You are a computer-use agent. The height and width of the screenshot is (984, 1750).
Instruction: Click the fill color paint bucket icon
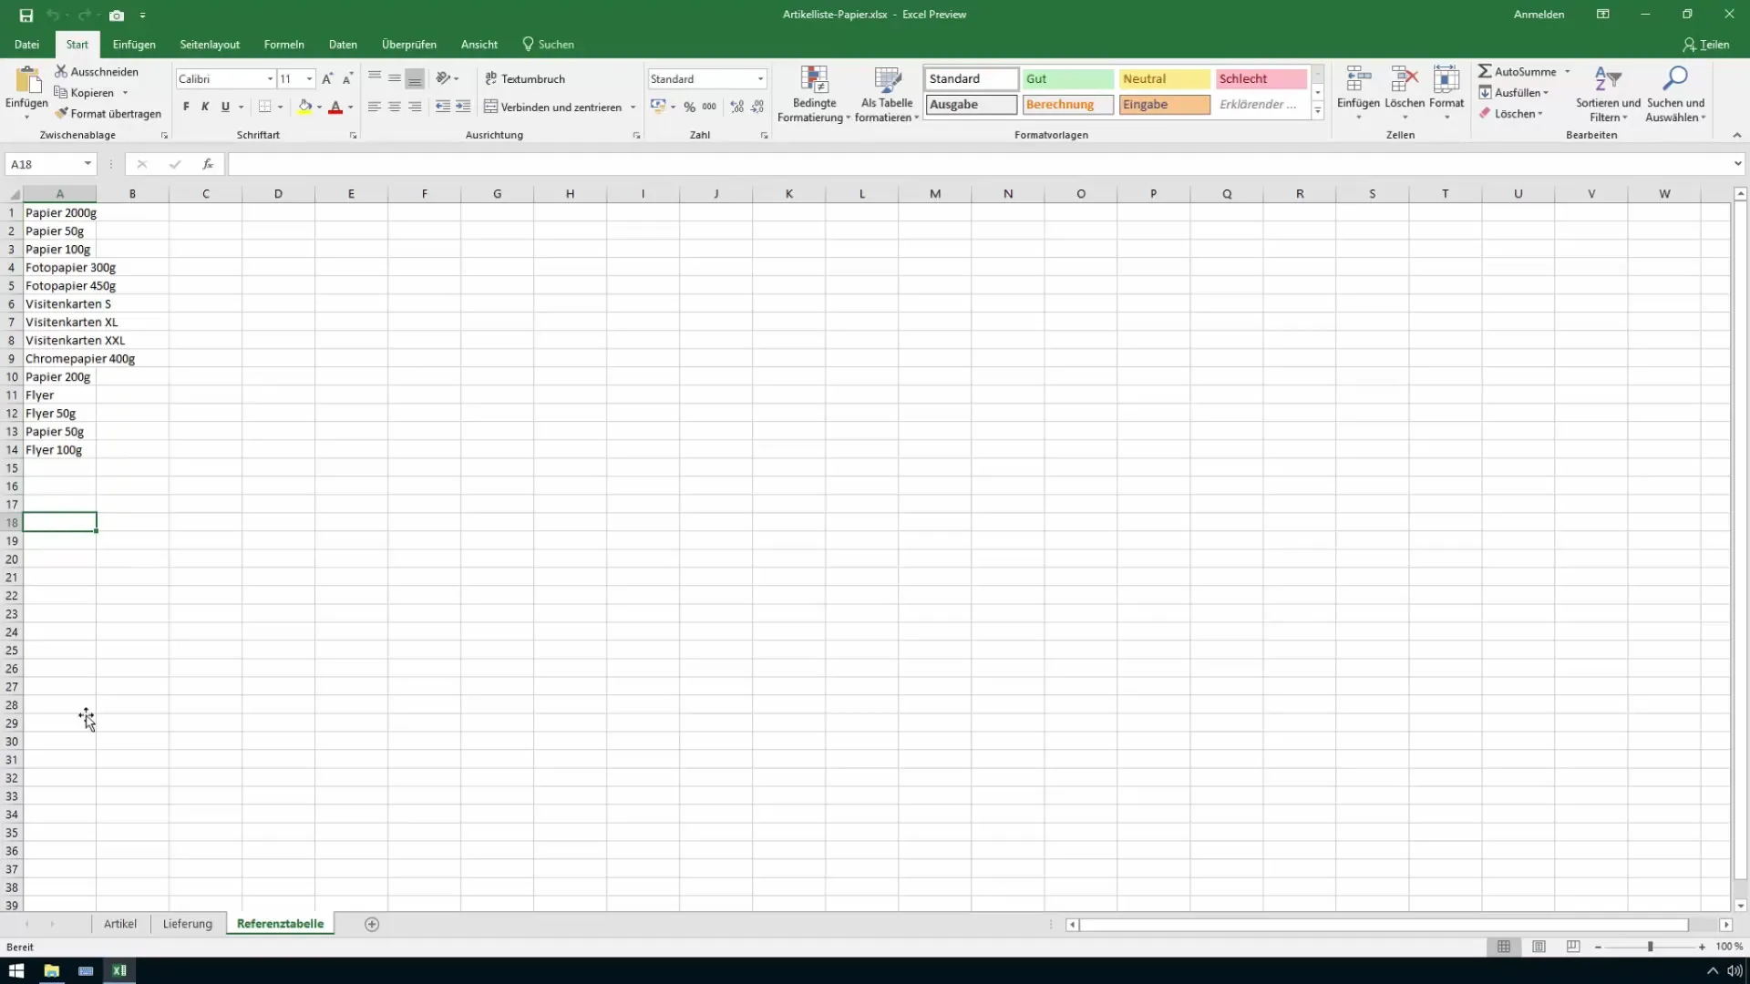(305, 107)
